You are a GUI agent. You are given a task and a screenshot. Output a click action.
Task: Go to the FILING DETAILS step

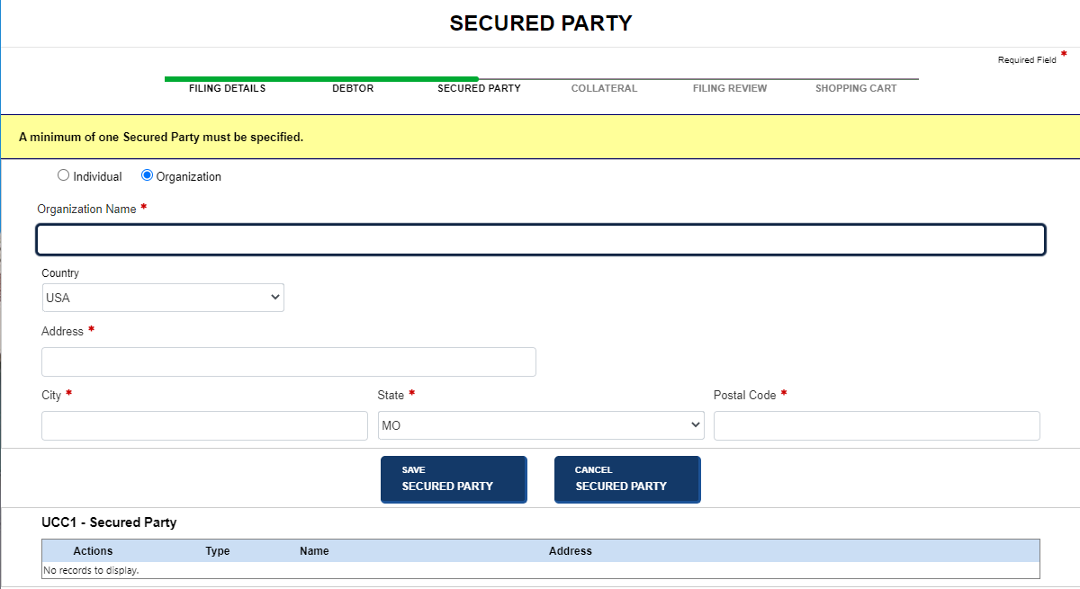[226, 88]
